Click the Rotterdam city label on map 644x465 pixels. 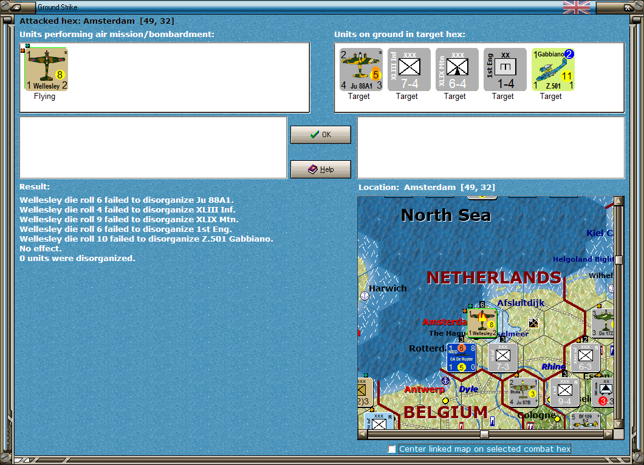click(x=428, y=348)
